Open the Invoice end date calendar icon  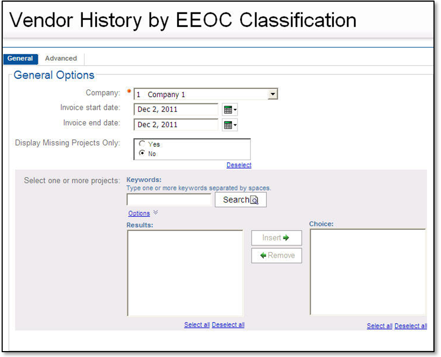(229, 125)
